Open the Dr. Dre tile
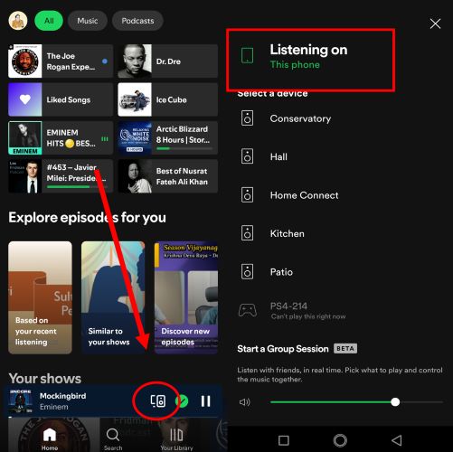The height and width of the screenshot is (452, 453). pyautogui.click(x=168, y=61)
